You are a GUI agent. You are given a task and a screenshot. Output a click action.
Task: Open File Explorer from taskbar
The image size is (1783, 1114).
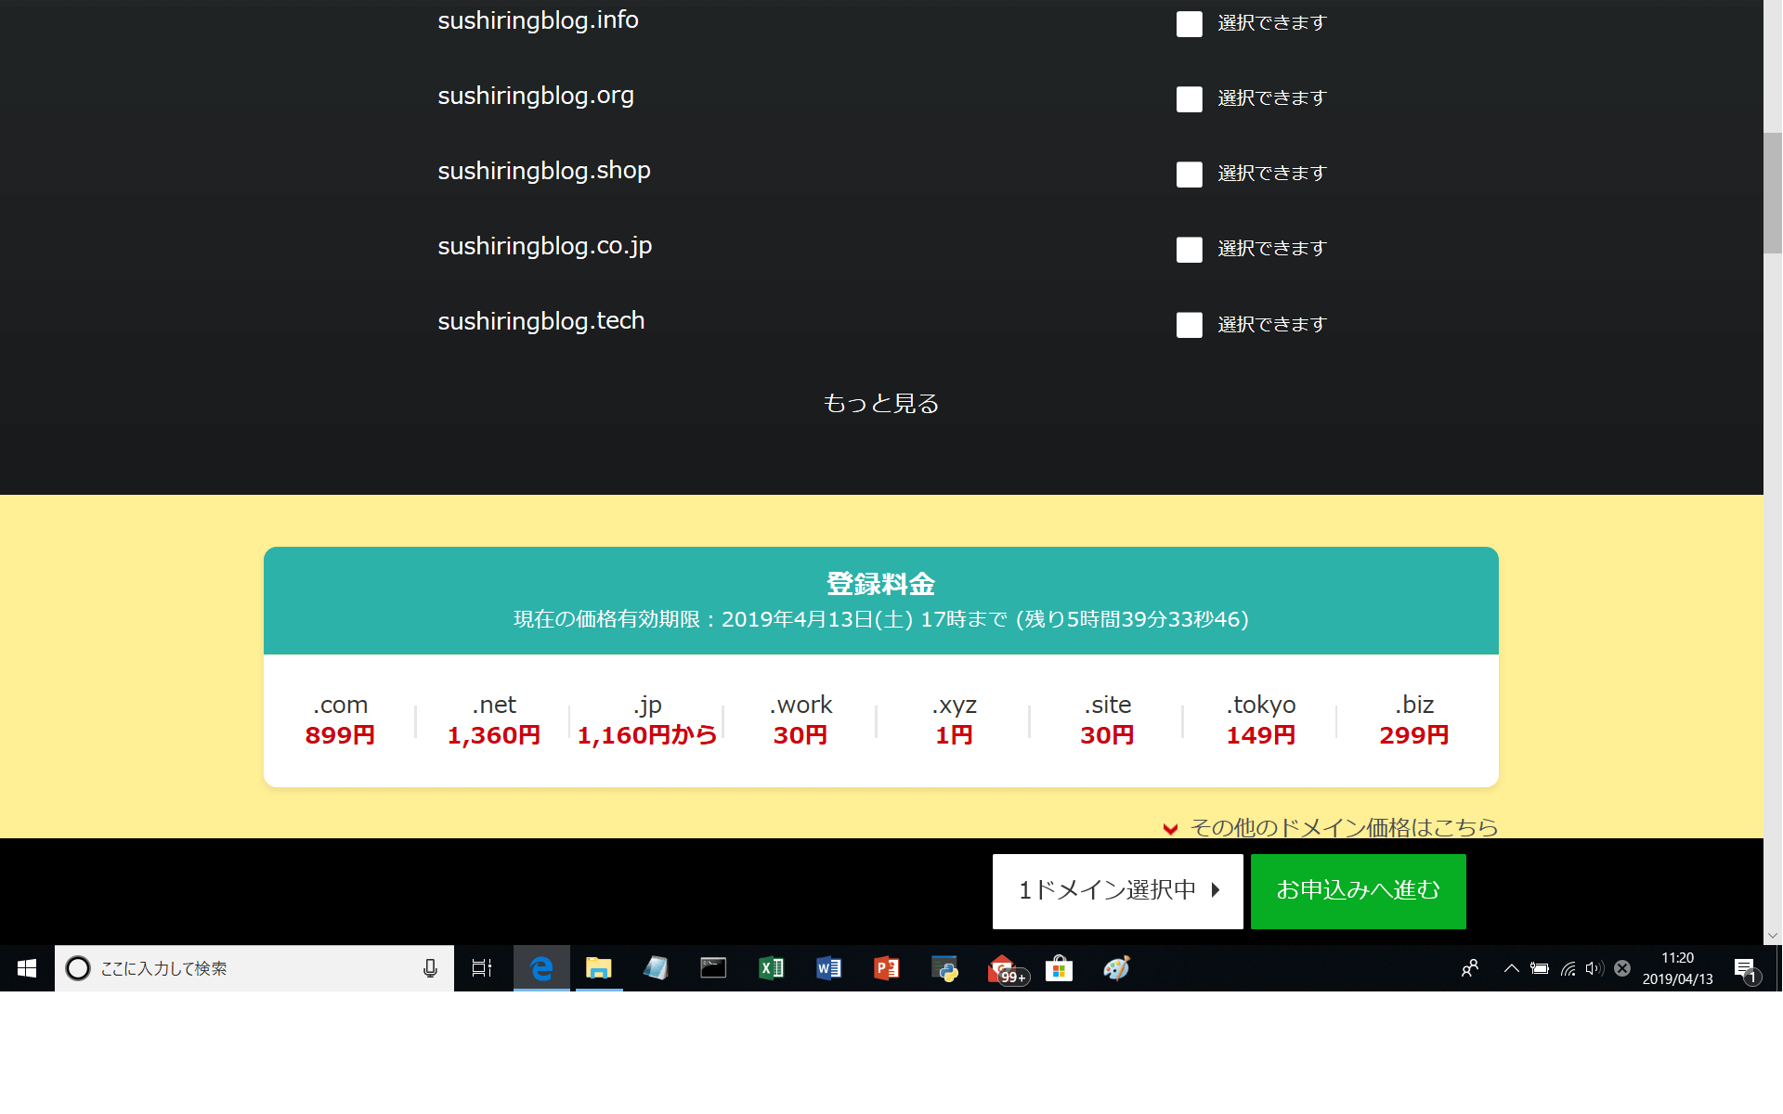599,968
